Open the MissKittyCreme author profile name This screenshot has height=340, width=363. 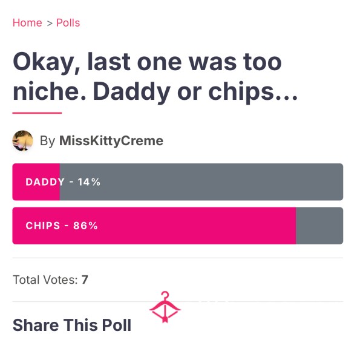pyautogui.click(x=111, y=141)
